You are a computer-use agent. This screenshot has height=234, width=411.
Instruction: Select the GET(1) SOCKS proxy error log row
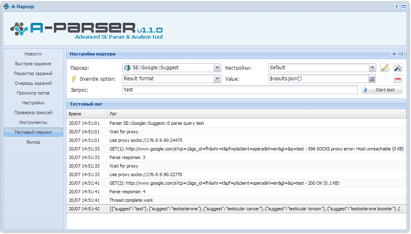[236, 149]
